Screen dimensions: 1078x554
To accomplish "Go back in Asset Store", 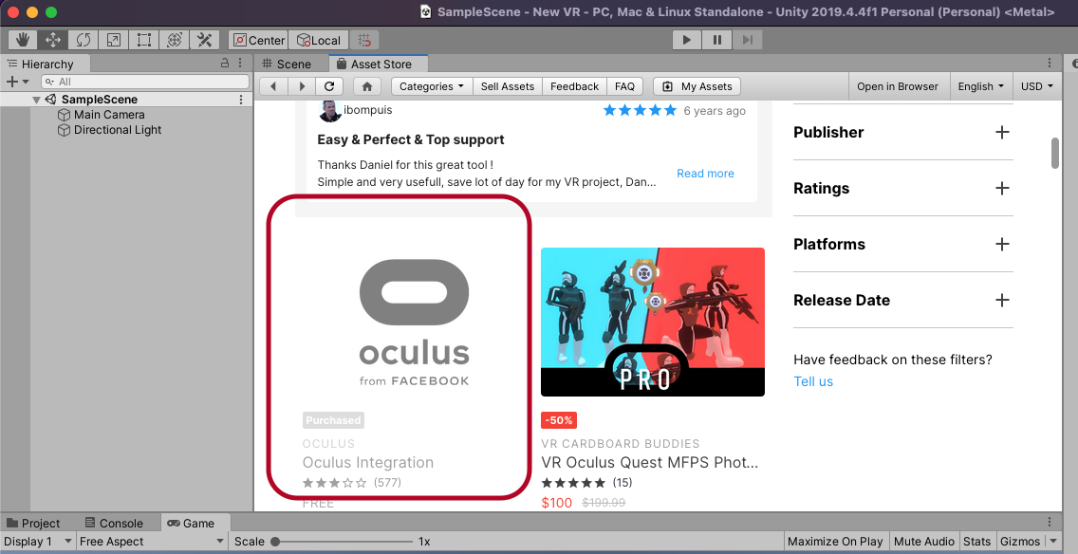I will pyautogui.click(x=273, y=86).
